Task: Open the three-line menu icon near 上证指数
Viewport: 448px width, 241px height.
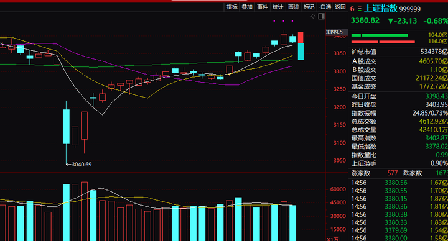Action: tap(360, 9)
